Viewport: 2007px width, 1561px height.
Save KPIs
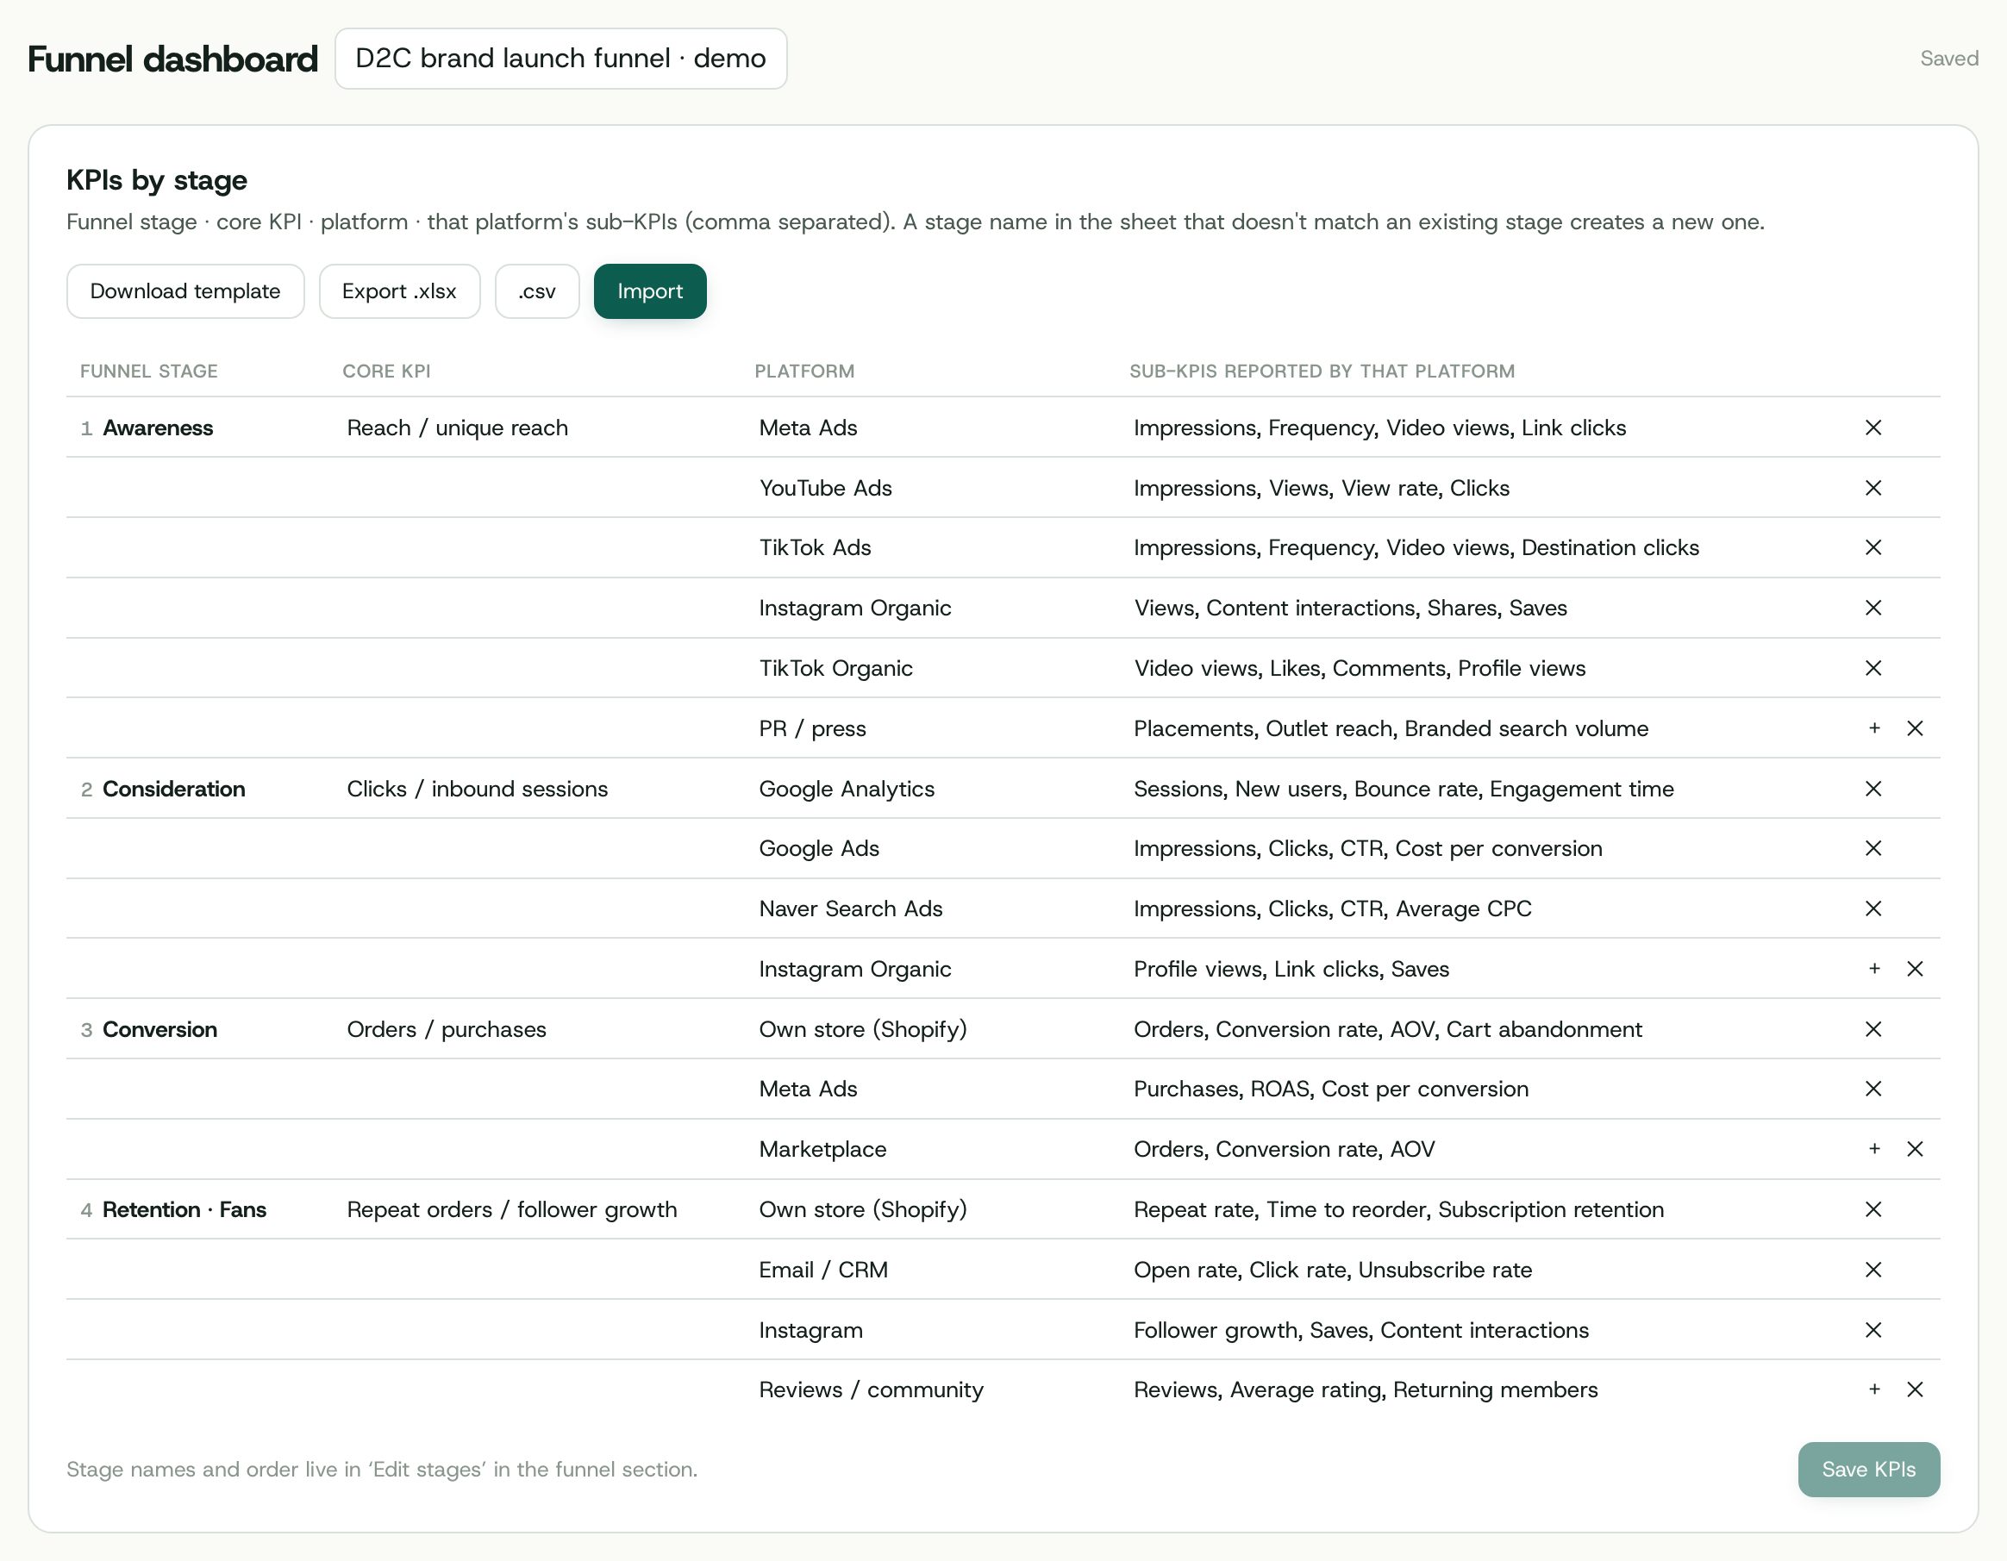[1868, 1470]
